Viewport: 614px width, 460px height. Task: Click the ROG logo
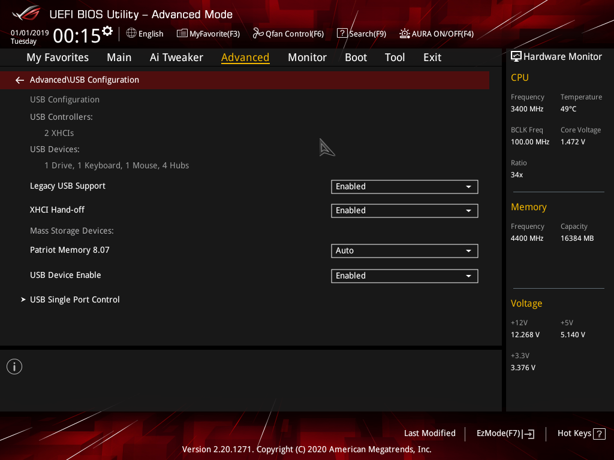tap(26, 13)
